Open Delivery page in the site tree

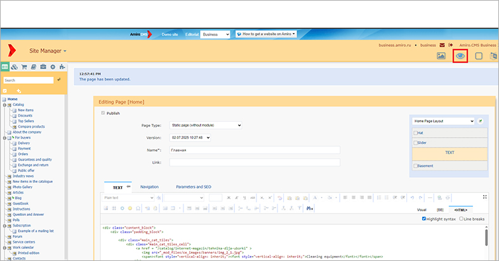pos(23,144)
